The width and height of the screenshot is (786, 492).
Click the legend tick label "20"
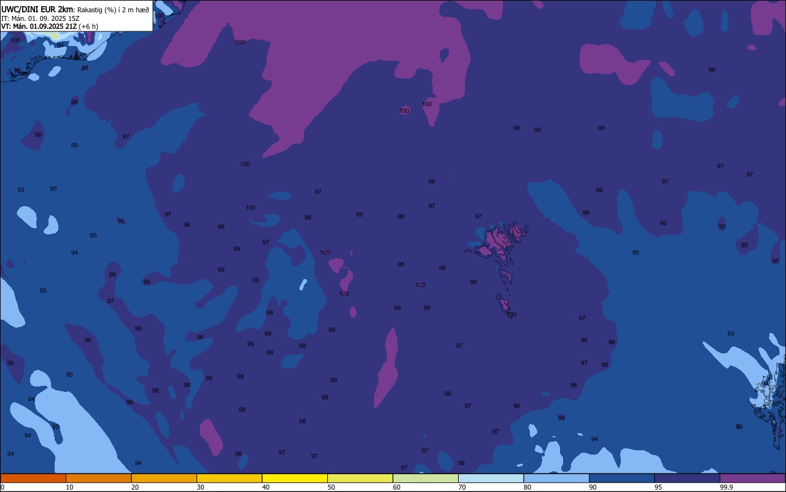tap(135, 487)
